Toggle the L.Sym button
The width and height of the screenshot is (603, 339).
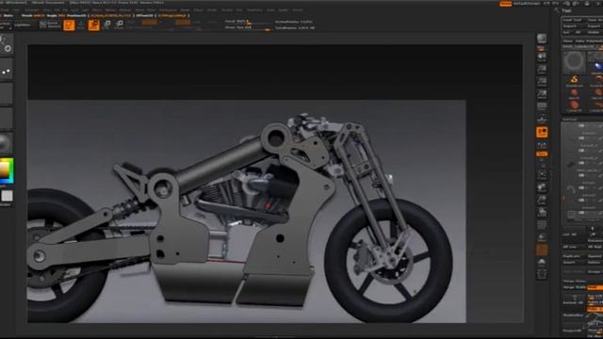point(542,146)
